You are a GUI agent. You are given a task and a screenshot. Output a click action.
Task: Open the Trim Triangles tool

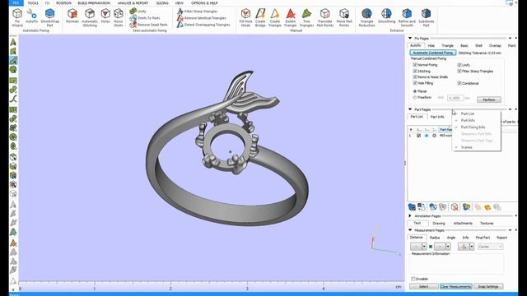pos(306,18)
